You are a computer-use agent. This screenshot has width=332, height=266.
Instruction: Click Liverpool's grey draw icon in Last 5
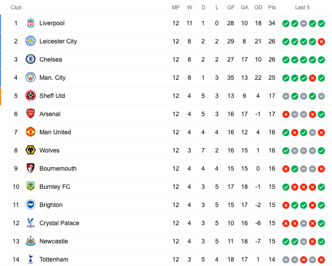[x=304, y=23]
